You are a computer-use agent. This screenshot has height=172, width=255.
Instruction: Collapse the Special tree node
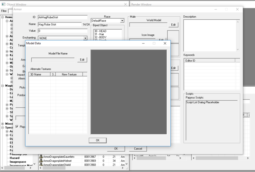pos(3,127)
